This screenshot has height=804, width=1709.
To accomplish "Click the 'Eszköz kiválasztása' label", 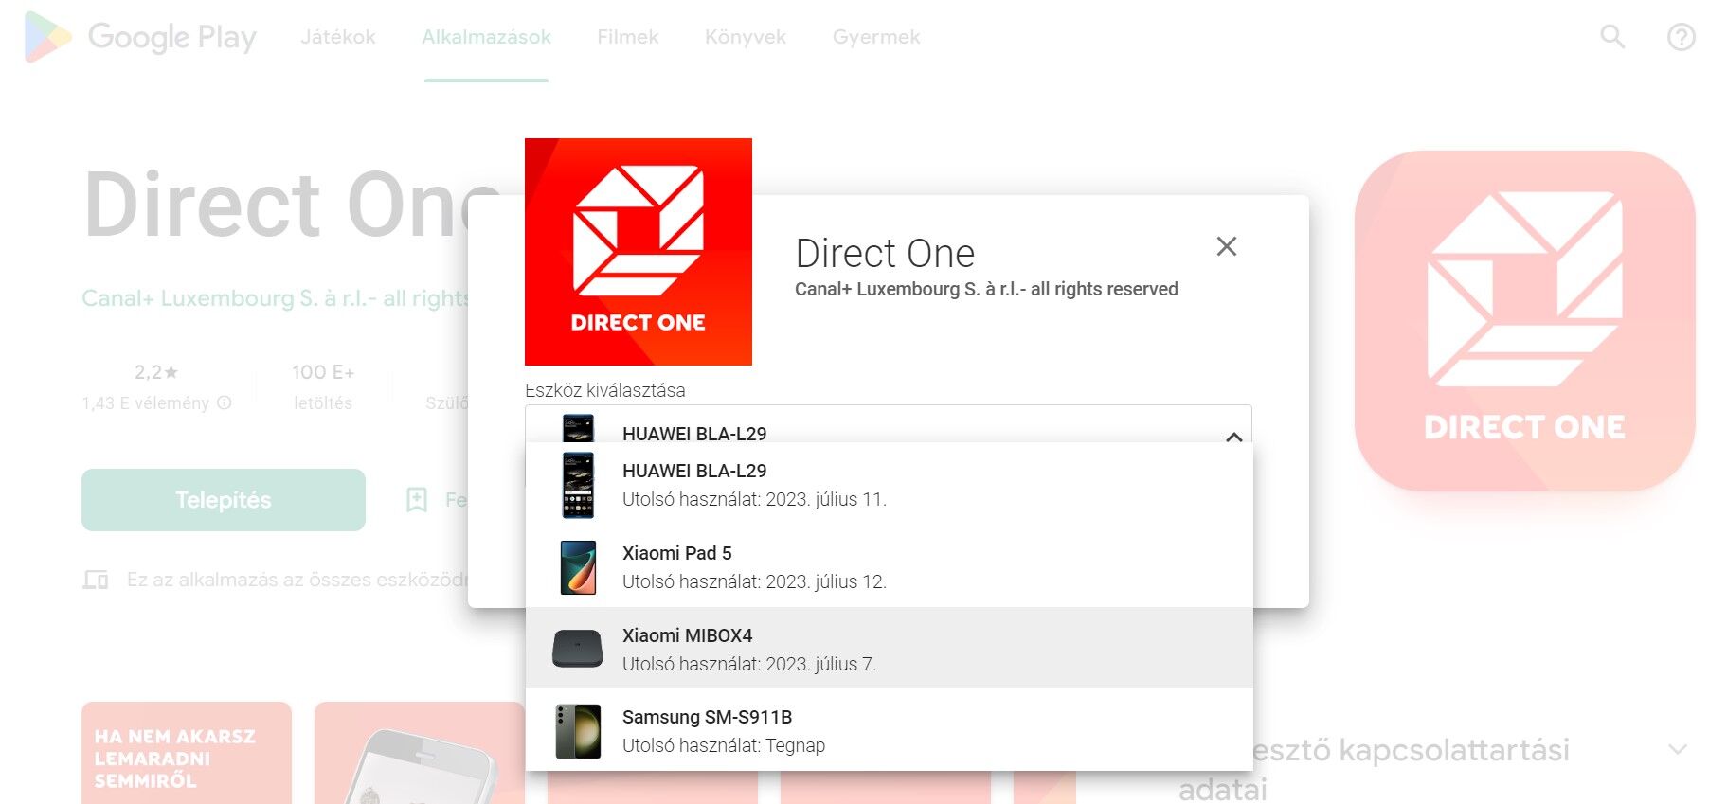I will pyautogui.click(x=605, y=390).
